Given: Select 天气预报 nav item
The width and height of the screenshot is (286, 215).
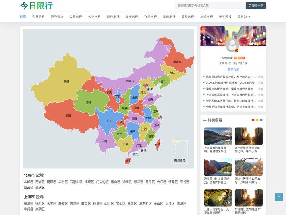Looking at the screenshot, I should (x=225, y=17).
